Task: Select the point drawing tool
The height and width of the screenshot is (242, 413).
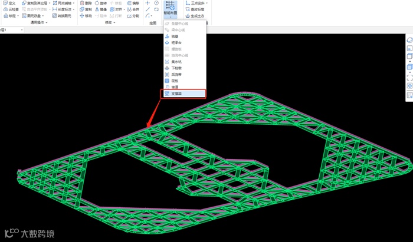Action: (147, 3)
